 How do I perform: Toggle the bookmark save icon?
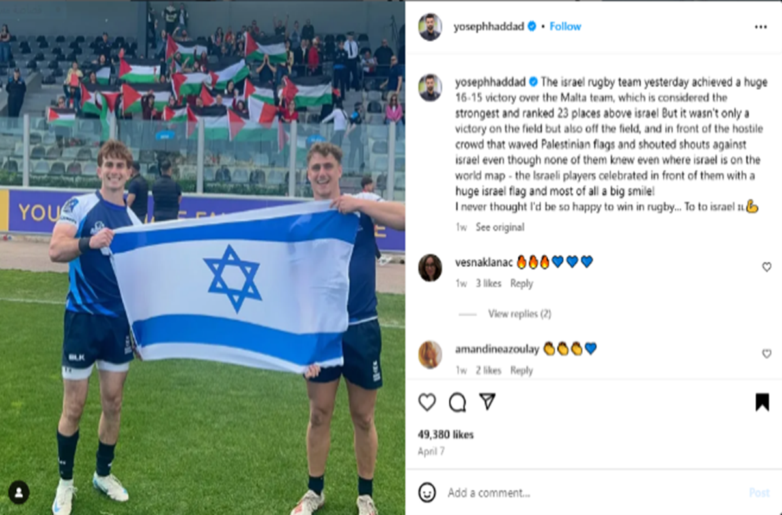click(x=762, y=402)
